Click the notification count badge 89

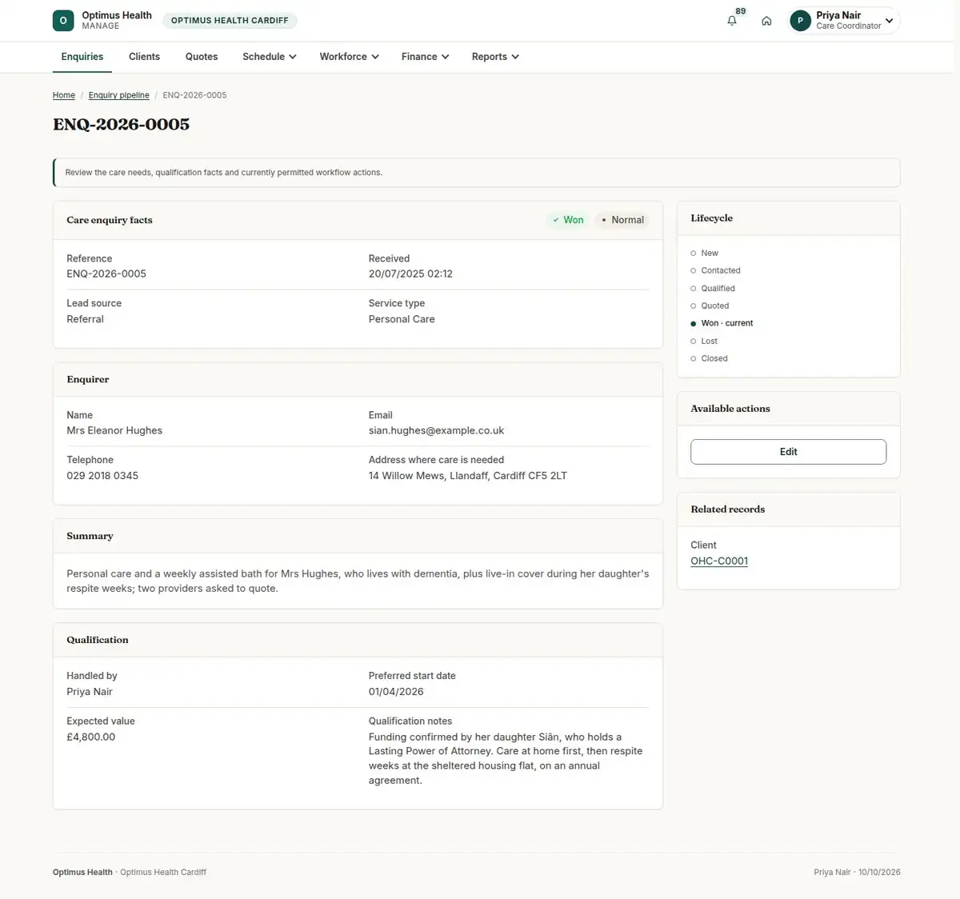(x=741, y=11)
